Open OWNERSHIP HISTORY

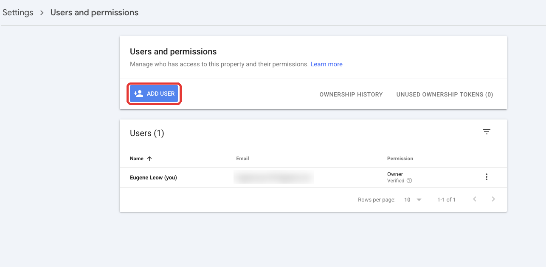351,94
